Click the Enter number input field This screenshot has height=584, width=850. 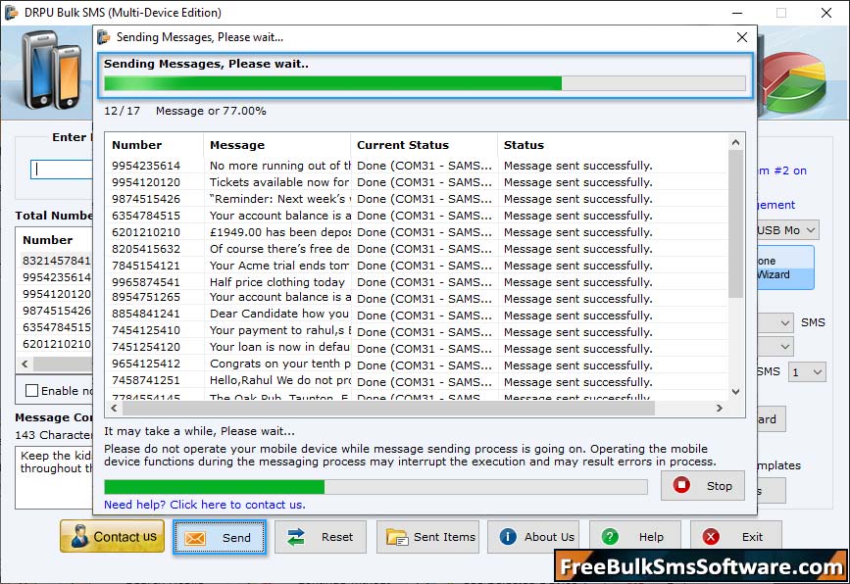pos(61,170)
